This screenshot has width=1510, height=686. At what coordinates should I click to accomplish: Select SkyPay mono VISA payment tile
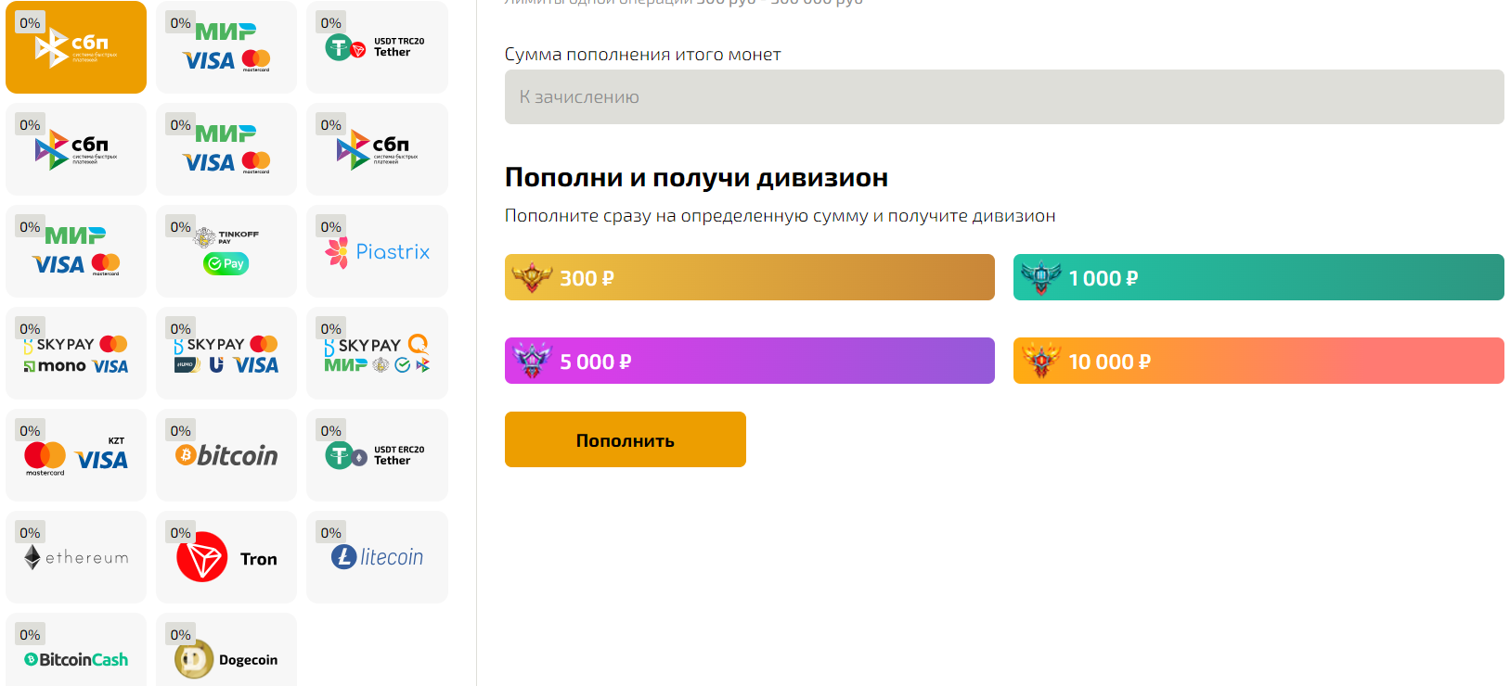click(x=76, y=353)
